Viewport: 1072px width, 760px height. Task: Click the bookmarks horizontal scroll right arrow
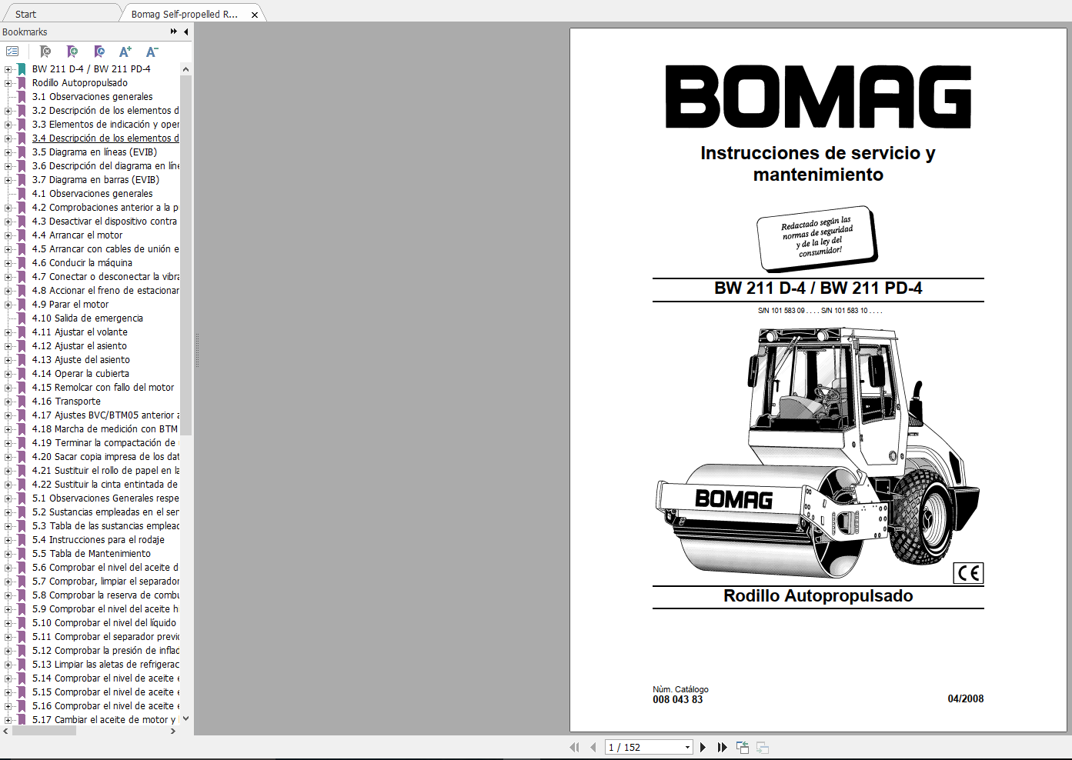(x=173, y=731)
